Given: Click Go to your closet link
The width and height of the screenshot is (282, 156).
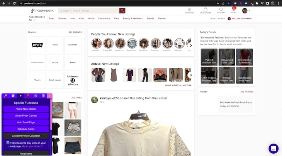Looking at the screenshot, I should (x=32, y=146).
